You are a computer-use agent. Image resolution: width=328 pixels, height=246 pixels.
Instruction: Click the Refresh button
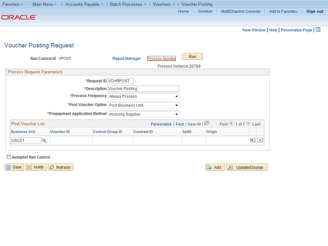pos(60,167)
